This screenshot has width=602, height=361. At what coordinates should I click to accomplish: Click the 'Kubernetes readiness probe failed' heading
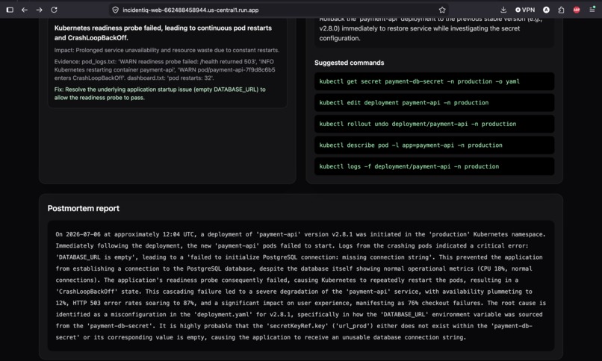[163, 33]
